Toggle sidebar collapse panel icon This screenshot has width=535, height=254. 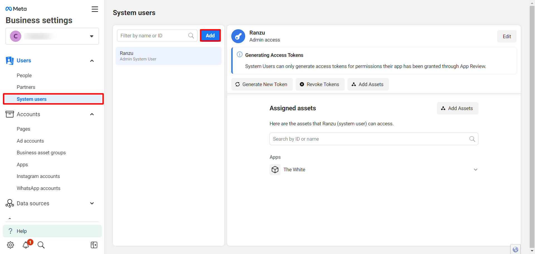(94, 245)
